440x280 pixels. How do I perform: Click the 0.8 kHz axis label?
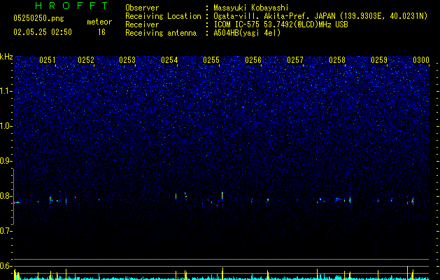pos(6,196)
